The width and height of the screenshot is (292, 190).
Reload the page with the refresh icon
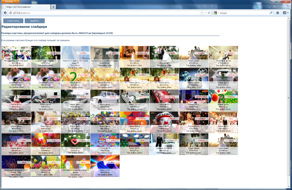pyautogui.click(x=209, y=13)
